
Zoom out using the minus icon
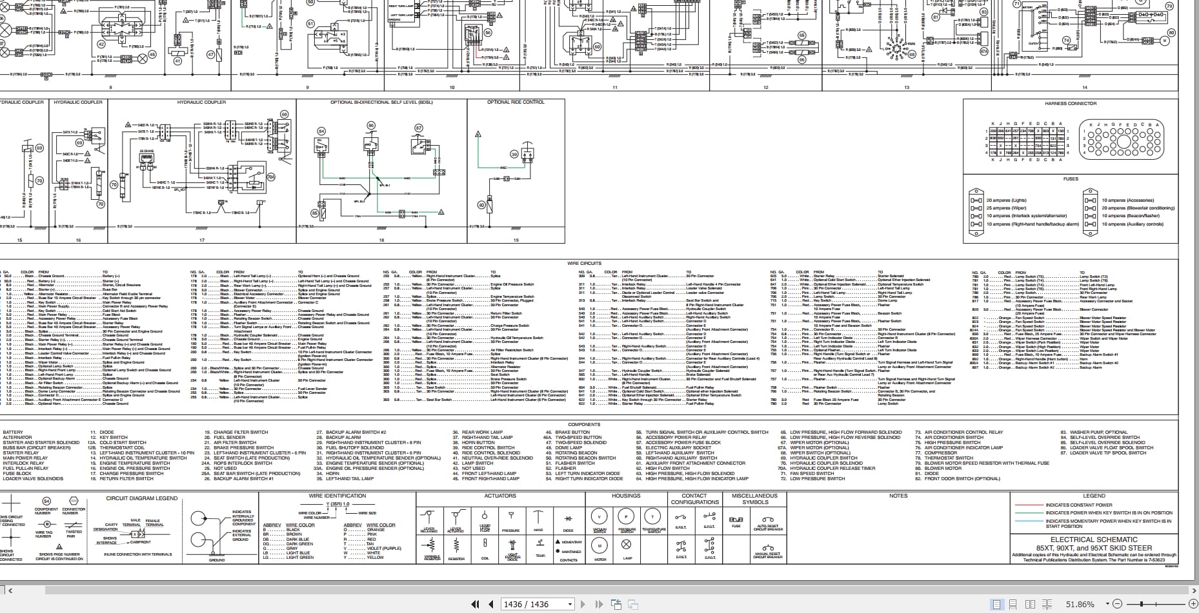point(1117,605)
